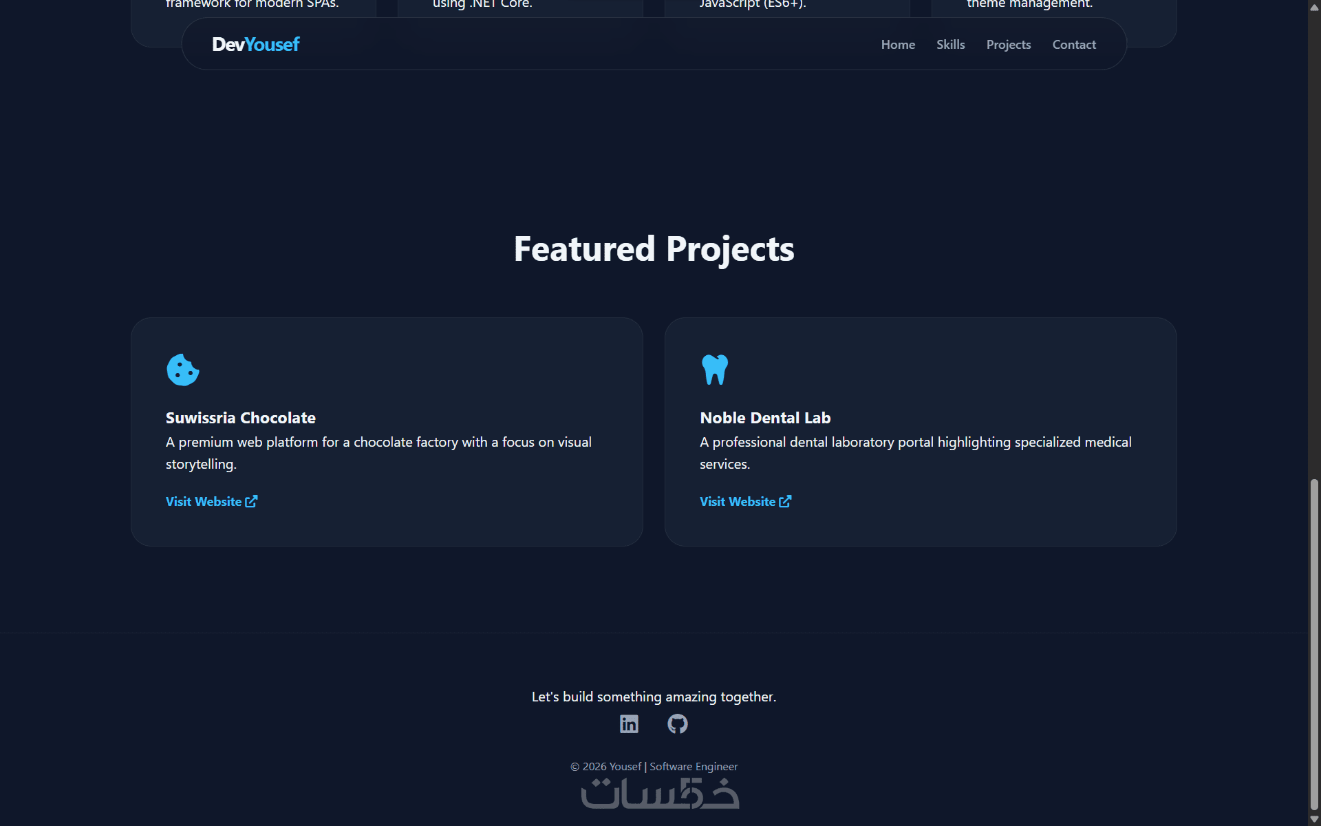Click the cookie icon on Suwissria card
The height and width of the screenshot is (826, 1321).
[x=183, y=370]
